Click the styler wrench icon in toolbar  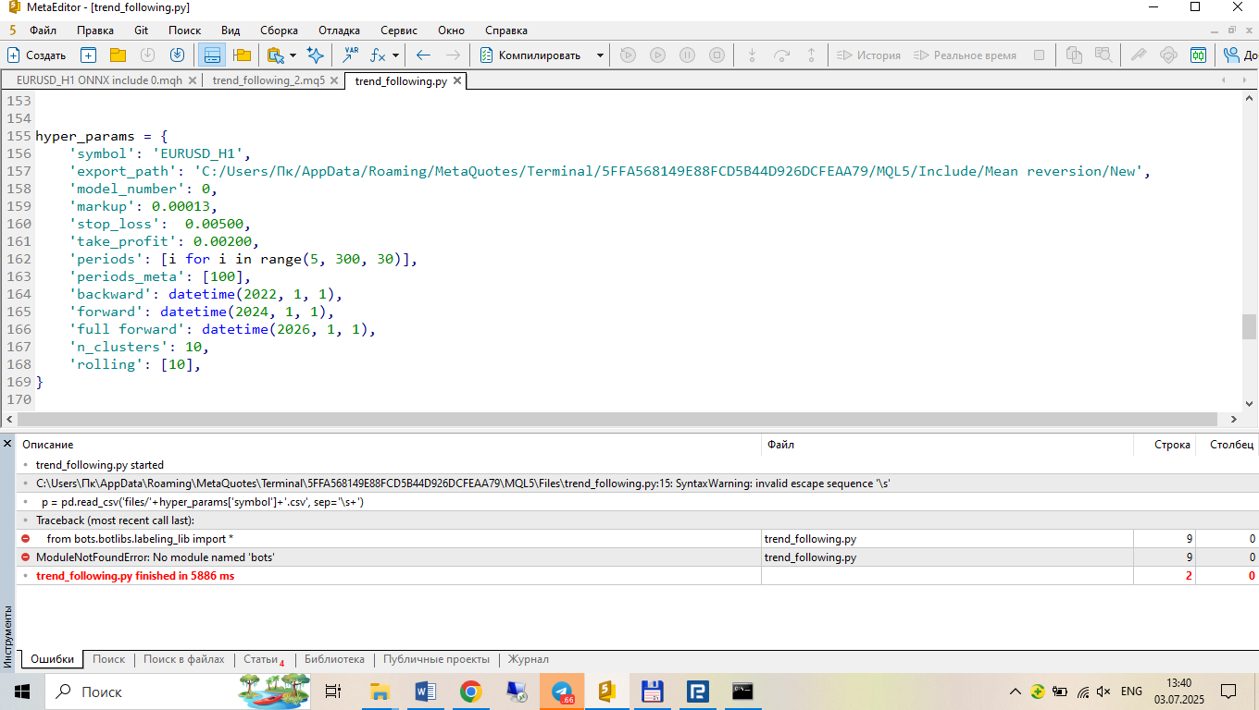click(x=1139, y=55)
